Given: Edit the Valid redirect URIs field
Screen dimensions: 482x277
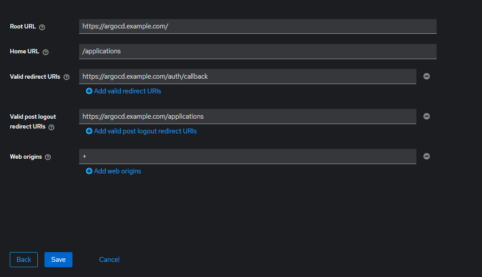Looking at the screenshot, I should coord(247,76).
